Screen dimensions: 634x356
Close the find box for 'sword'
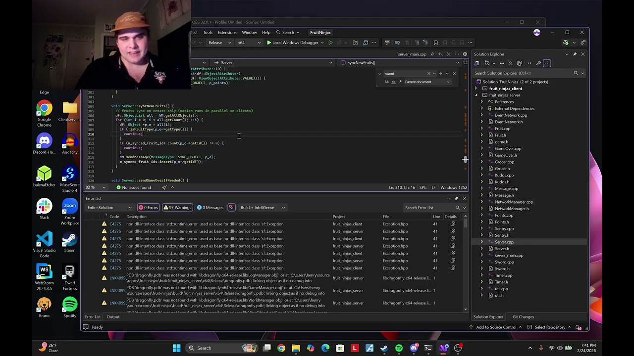[454, 74]
